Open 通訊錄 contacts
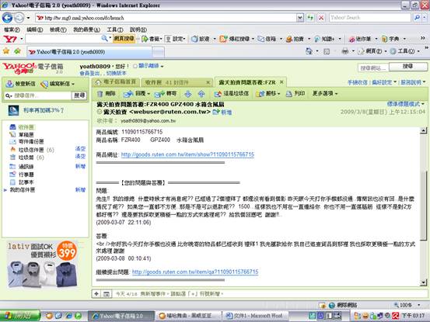The image size is (430, 322). pyautogui.click(x=26, y=166)
